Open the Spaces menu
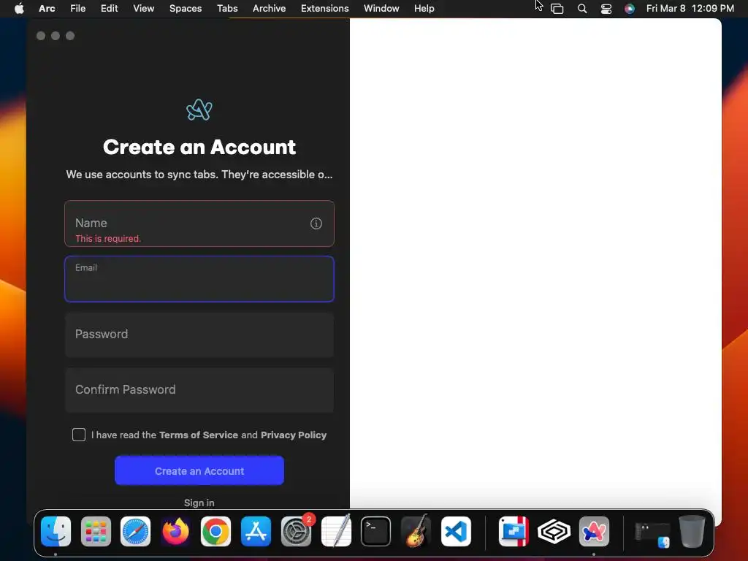The width and height of the screenshot is (748, 561). [x=186, y=9]
